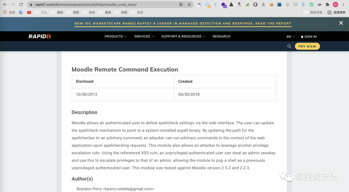Open the RESEARCH nav item
The width and height of the screenshot is (349, 192).
click(x=221, y=36)
